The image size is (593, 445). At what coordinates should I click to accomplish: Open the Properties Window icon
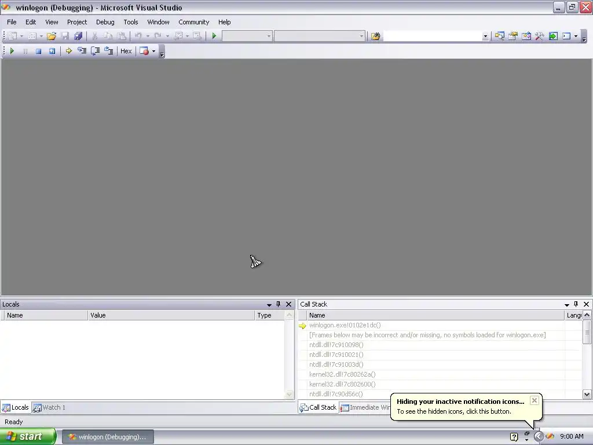513,36
